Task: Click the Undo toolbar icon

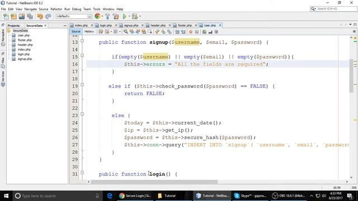Action: (40, 16)
